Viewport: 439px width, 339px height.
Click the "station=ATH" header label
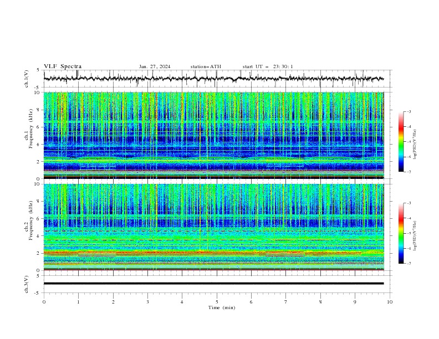pos(206,66)
